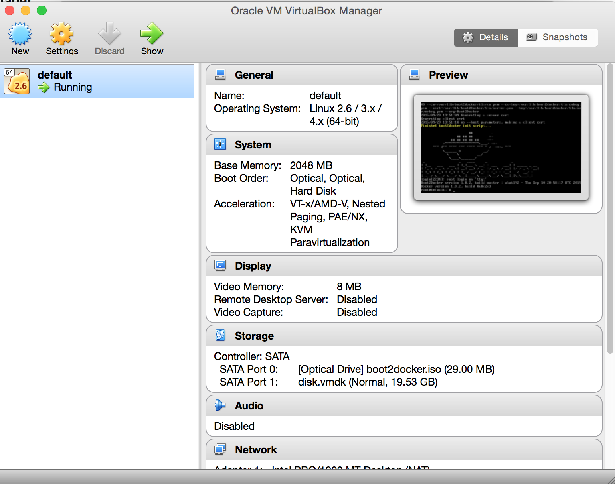
Task: Click the Show toolbar label
Action: coord(152,51)
